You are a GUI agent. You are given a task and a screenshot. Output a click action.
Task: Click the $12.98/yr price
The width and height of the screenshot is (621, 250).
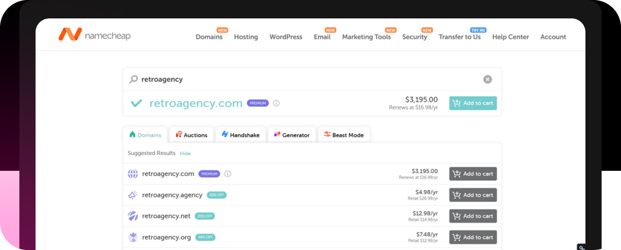click(x=425, y=213)
